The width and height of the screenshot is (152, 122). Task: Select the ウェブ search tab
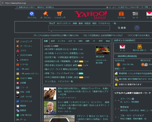[x=52, y=23]
